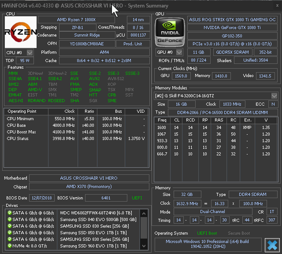
Task: Click the ASUS CROSSHAIR VI HERO motherboard field
Action: [89, 178]
